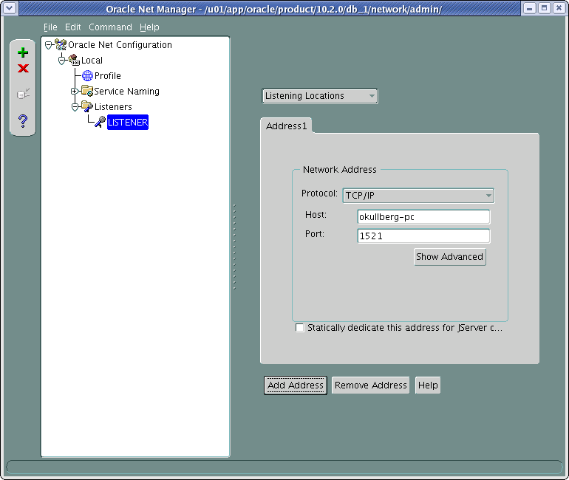Click the greyed Test Service plug icon
Image resolution: width=569 pixels, height=480 pixels.
tap(23, 94)
